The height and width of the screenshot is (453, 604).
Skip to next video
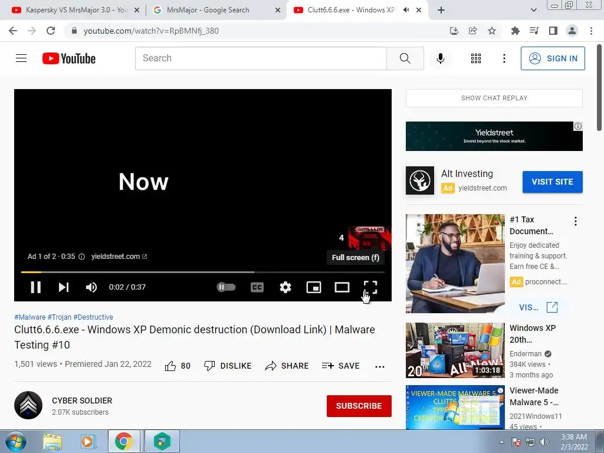(x=64, y=287)
